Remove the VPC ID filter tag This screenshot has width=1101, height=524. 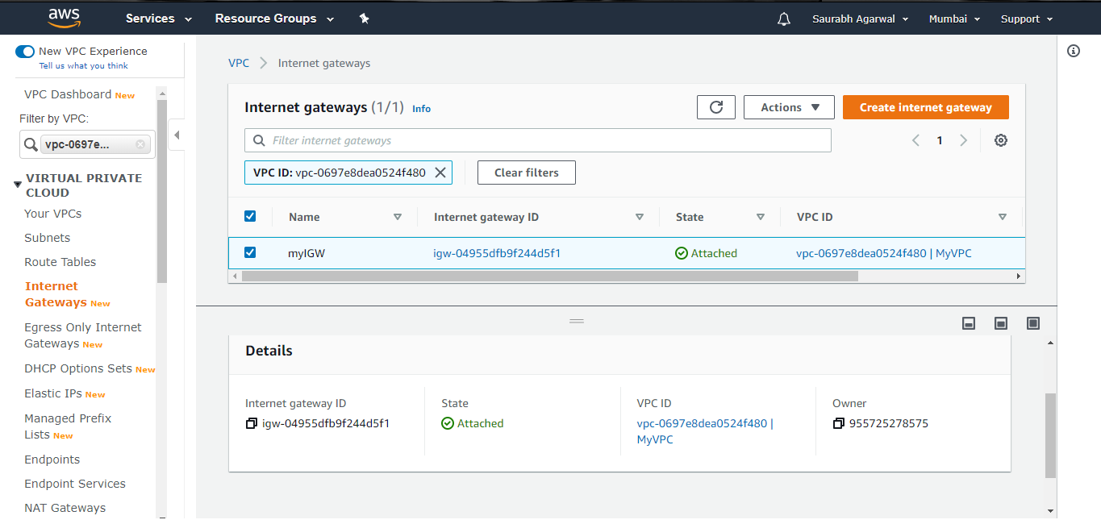pyautogui.click(x=440, y=172)
